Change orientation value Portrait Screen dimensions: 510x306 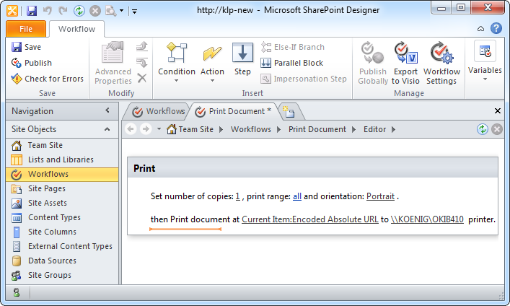coord(380,196)
